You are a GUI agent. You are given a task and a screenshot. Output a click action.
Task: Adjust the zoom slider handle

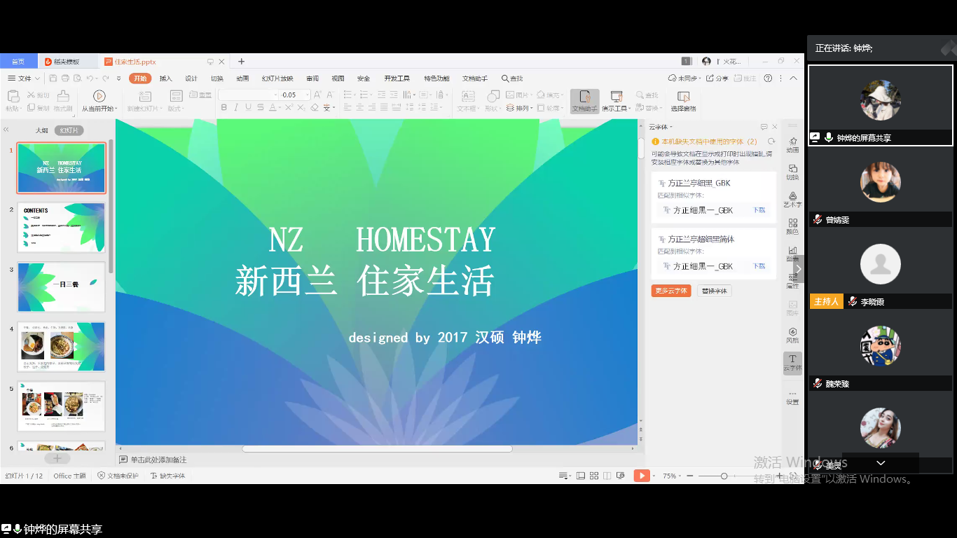coord(724,476)
